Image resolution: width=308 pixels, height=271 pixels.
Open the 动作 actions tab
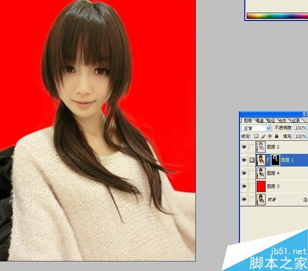283,120
